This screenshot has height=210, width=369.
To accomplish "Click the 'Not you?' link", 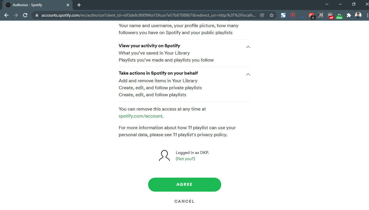I will click(186, 159).
